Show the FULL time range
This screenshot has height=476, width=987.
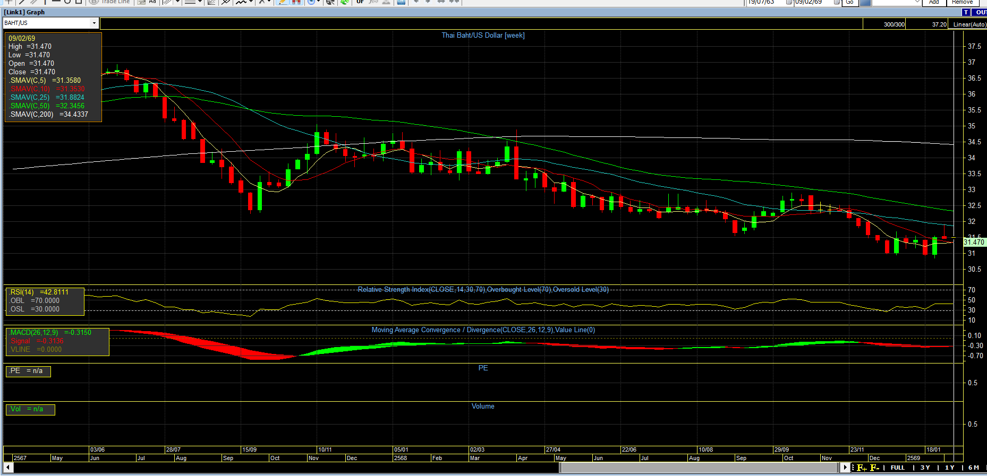click(x=898, y=468)
